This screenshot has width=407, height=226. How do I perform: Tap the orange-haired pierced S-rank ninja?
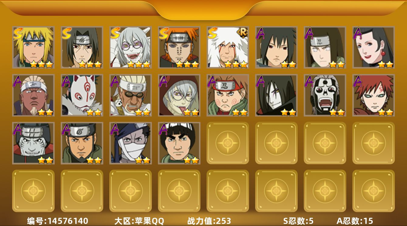[x=179, y=47]
